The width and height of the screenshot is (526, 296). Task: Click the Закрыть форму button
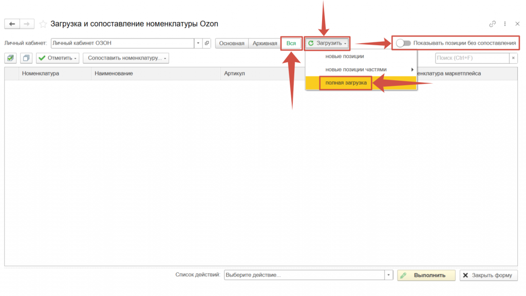pyautogui.click(x=488, y=275)
